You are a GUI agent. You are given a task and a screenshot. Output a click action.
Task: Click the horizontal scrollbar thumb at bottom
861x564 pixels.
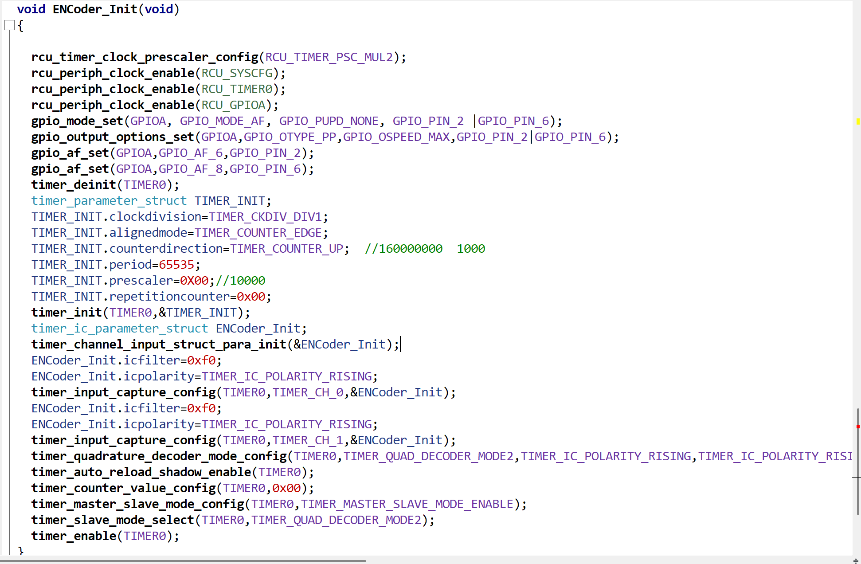(x=183, y=561)
